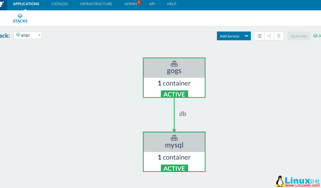Click the Rancher logo in top-left corner
The height and width of the screenshot is (188, 321).
tap(3, 4)
